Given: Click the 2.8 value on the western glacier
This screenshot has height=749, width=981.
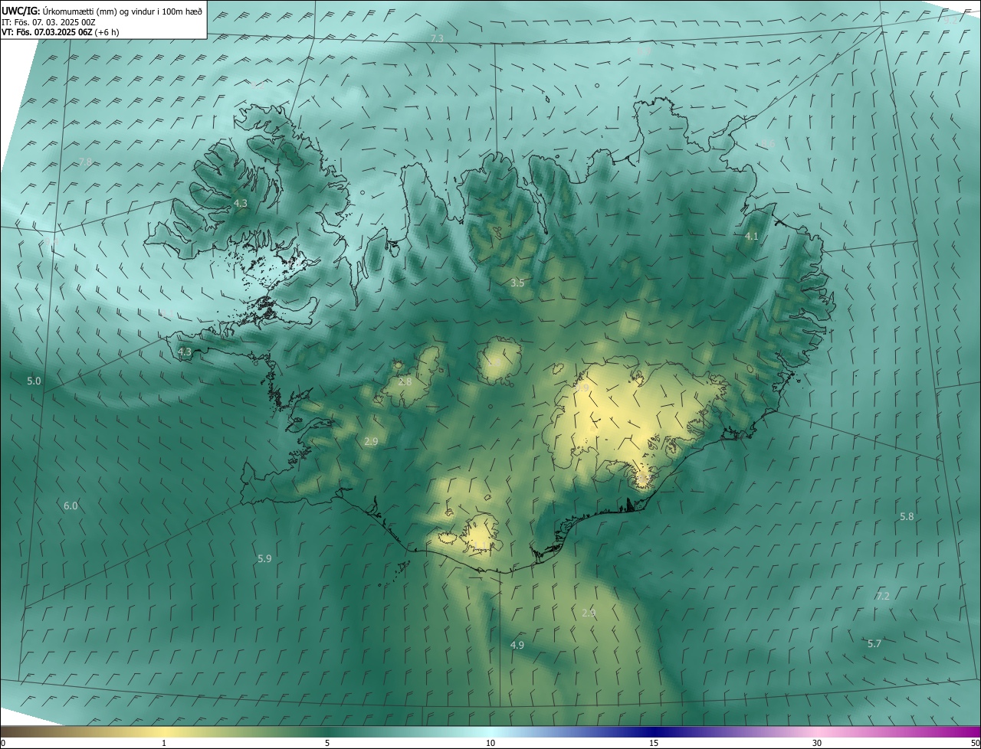Looking at the screenshot, I should point(405,381).
